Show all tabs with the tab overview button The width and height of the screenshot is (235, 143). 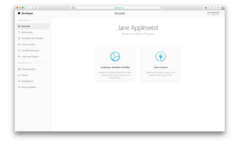[x=218, y=8]
